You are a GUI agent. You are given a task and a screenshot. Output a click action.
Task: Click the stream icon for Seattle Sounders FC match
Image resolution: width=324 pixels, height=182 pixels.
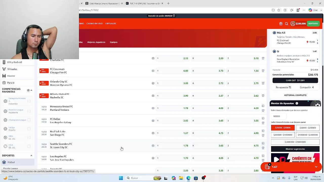tap(153, 146)
